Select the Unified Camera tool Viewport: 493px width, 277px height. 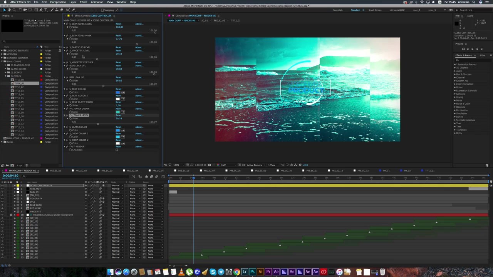tap(25, 10)
